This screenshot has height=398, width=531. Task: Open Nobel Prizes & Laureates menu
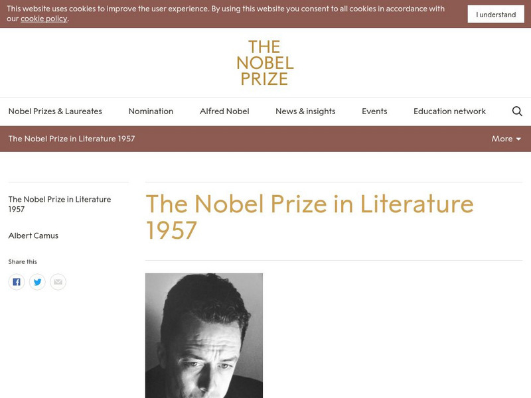55,111
